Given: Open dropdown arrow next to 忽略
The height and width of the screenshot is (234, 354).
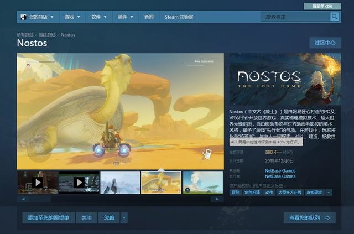Looking at the screenshot, I should click(124, 218).
